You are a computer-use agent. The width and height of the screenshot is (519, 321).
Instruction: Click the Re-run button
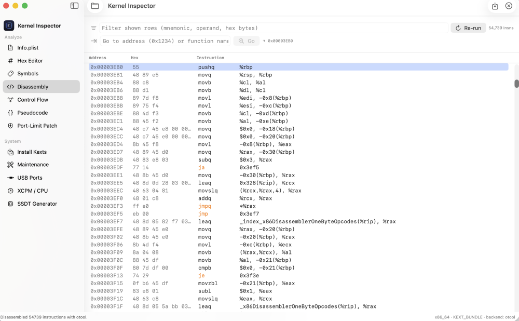pyautogui.click(x=468, y=28)
